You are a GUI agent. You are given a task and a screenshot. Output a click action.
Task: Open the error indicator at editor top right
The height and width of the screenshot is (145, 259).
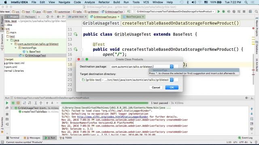[253, 28]
